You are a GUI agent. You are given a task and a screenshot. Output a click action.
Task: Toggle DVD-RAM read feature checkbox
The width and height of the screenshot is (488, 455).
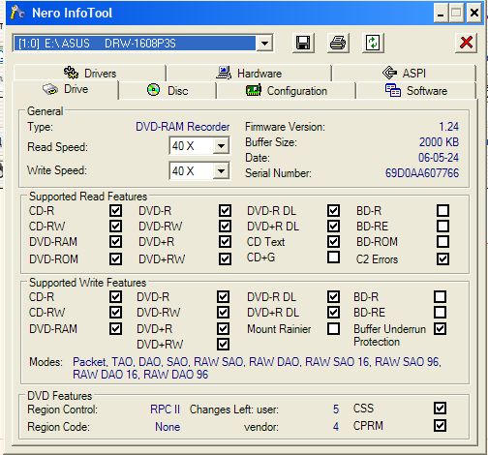point(115,242)
